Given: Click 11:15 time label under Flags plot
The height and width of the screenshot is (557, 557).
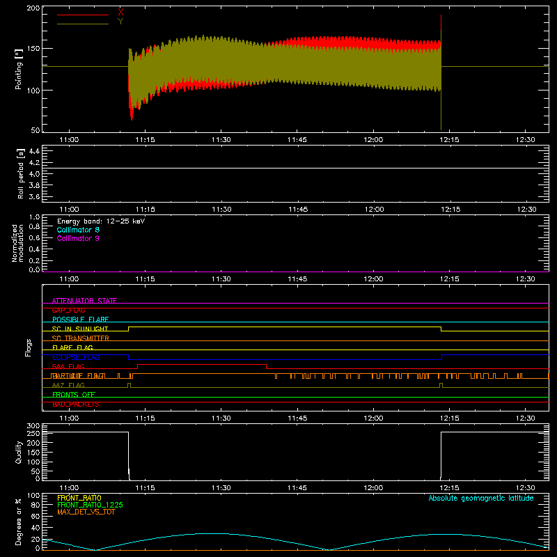Looking at the screenshot, I should (145, 418).
